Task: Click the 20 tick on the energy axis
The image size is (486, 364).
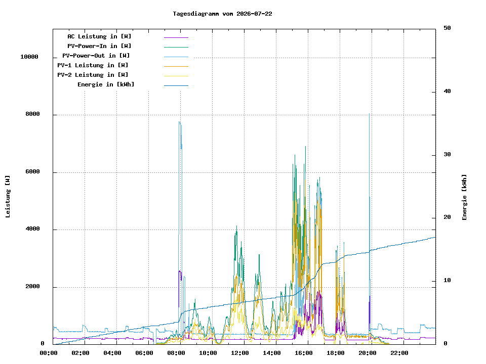Action: [x=447, y=217]
